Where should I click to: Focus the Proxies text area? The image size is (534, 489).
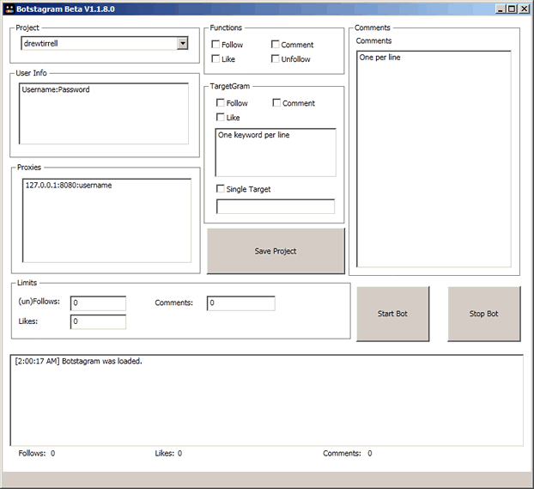pos(106,220)
